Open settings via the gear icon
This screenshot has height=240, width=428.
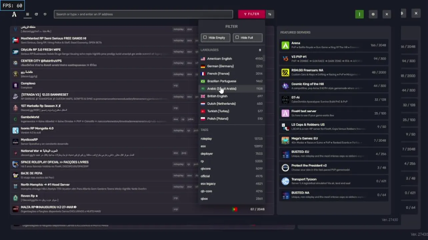(x=373, y=14)
